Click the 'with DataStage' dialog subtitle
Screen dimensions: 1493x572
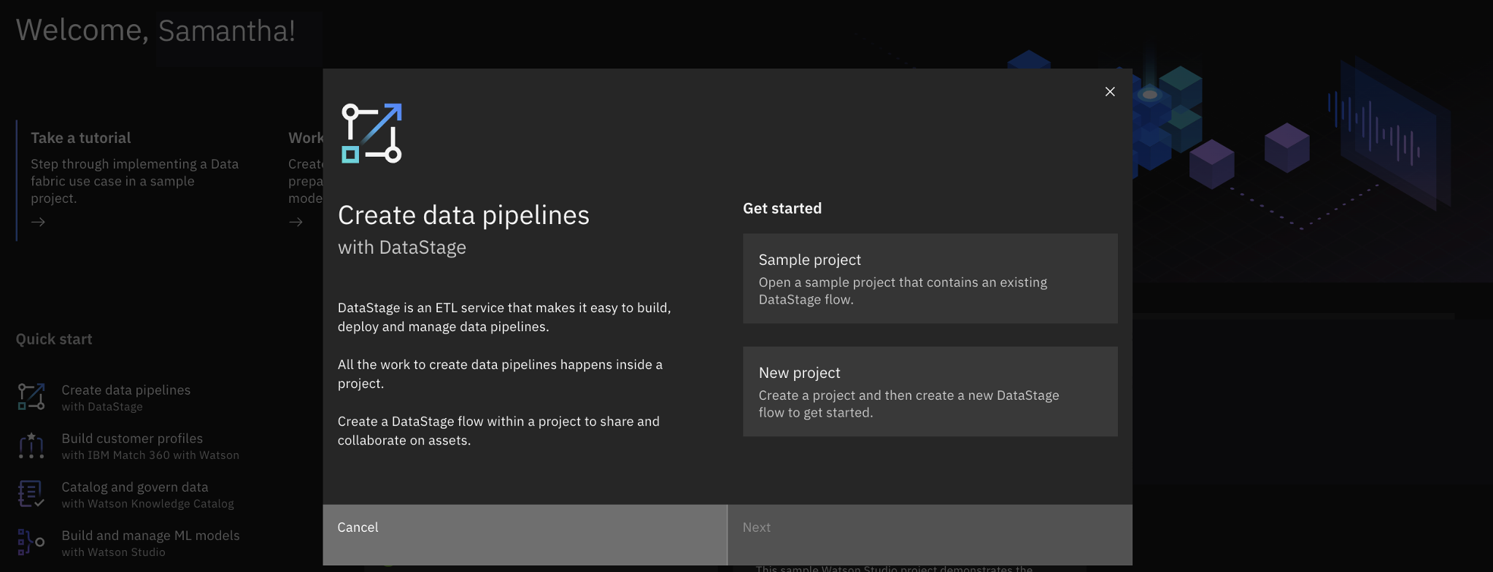[x=402, y=247]
